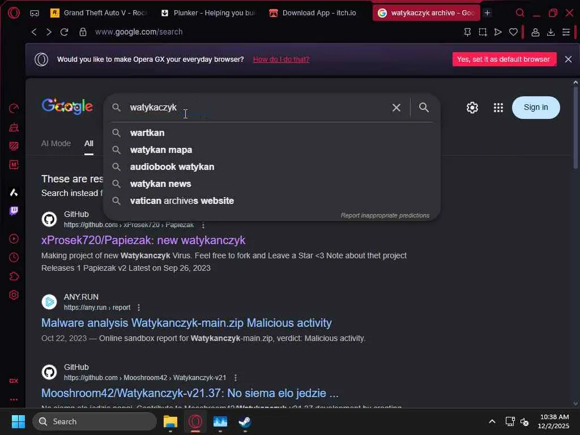The image size is (580, 435).
Task: Open GX Corner gamepad icon
Action: pos(35,13)
